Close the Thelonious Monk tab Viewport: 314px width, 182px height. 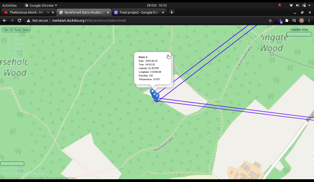[53, 12]
